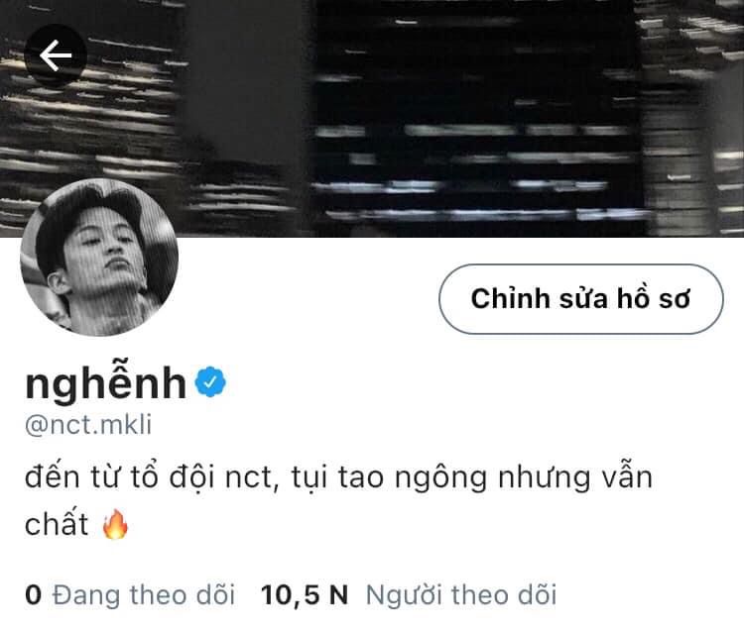This screenshot has width=744, height=634.
Task: Tap the bio line starting đến từ tổ đội
Action: [x=338, y=477]
